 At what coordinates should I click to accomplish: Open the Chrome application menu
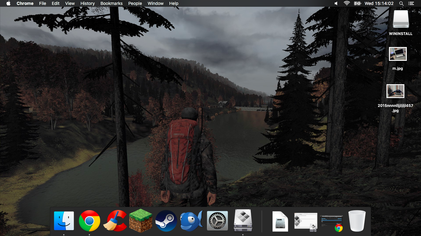(x=25, y=3)
